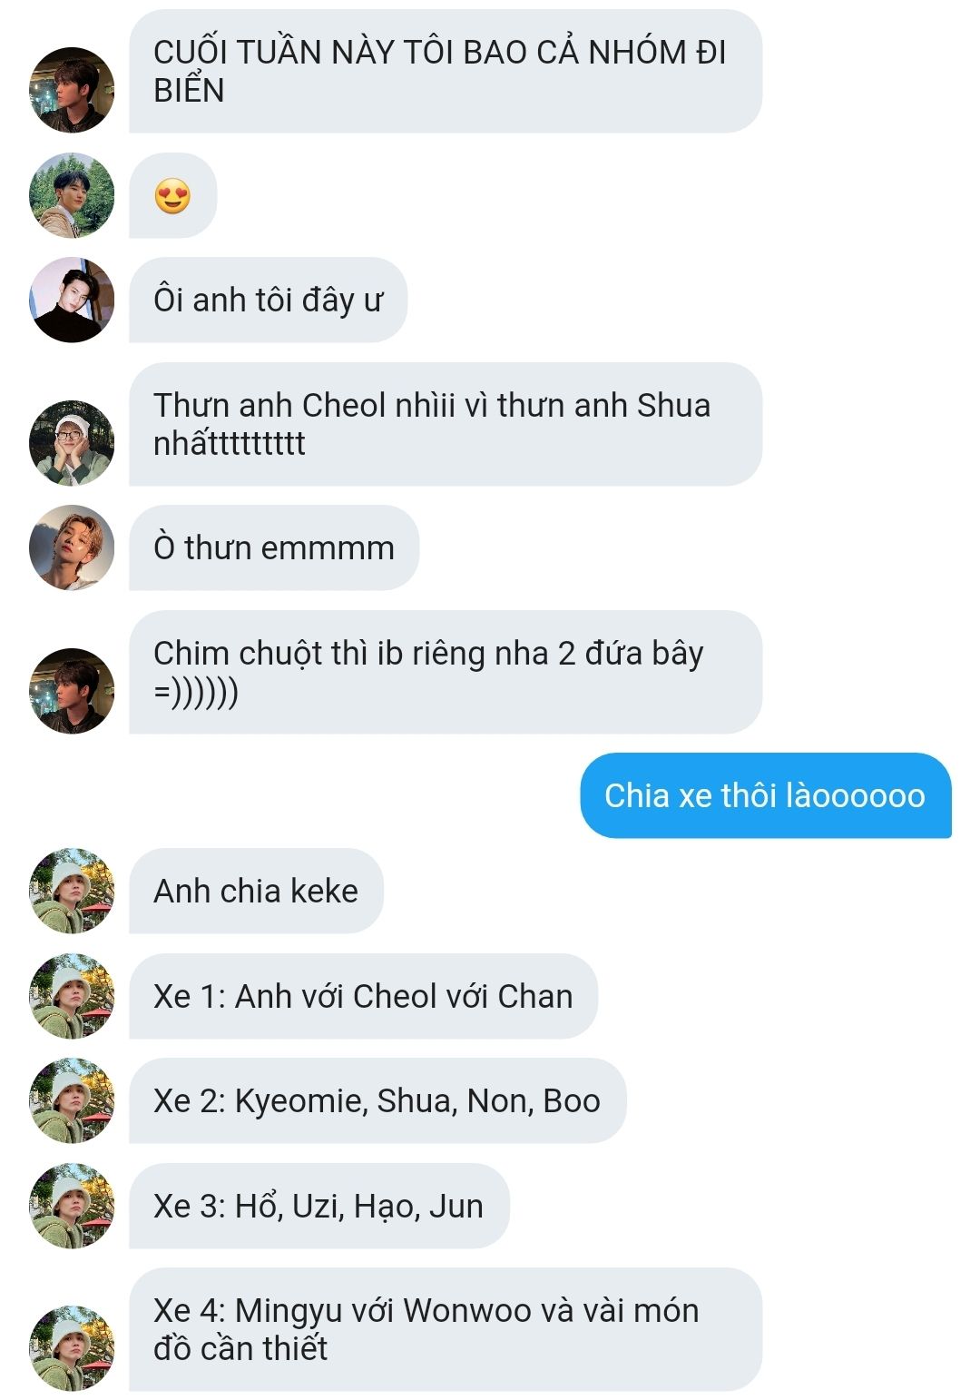Select the 'Ôi anh tôi đây ư' bubble
Screen dimensions: 980x1400
coord(268,300)
